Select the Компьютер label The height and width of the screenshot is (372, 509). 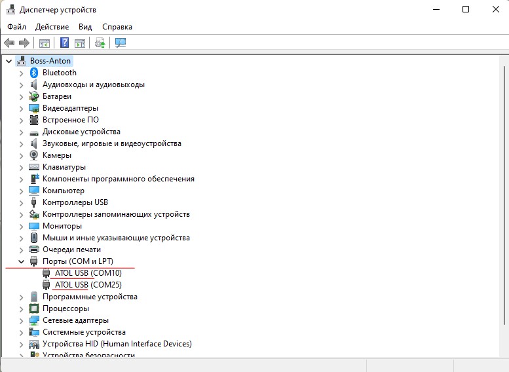[64, 191]
